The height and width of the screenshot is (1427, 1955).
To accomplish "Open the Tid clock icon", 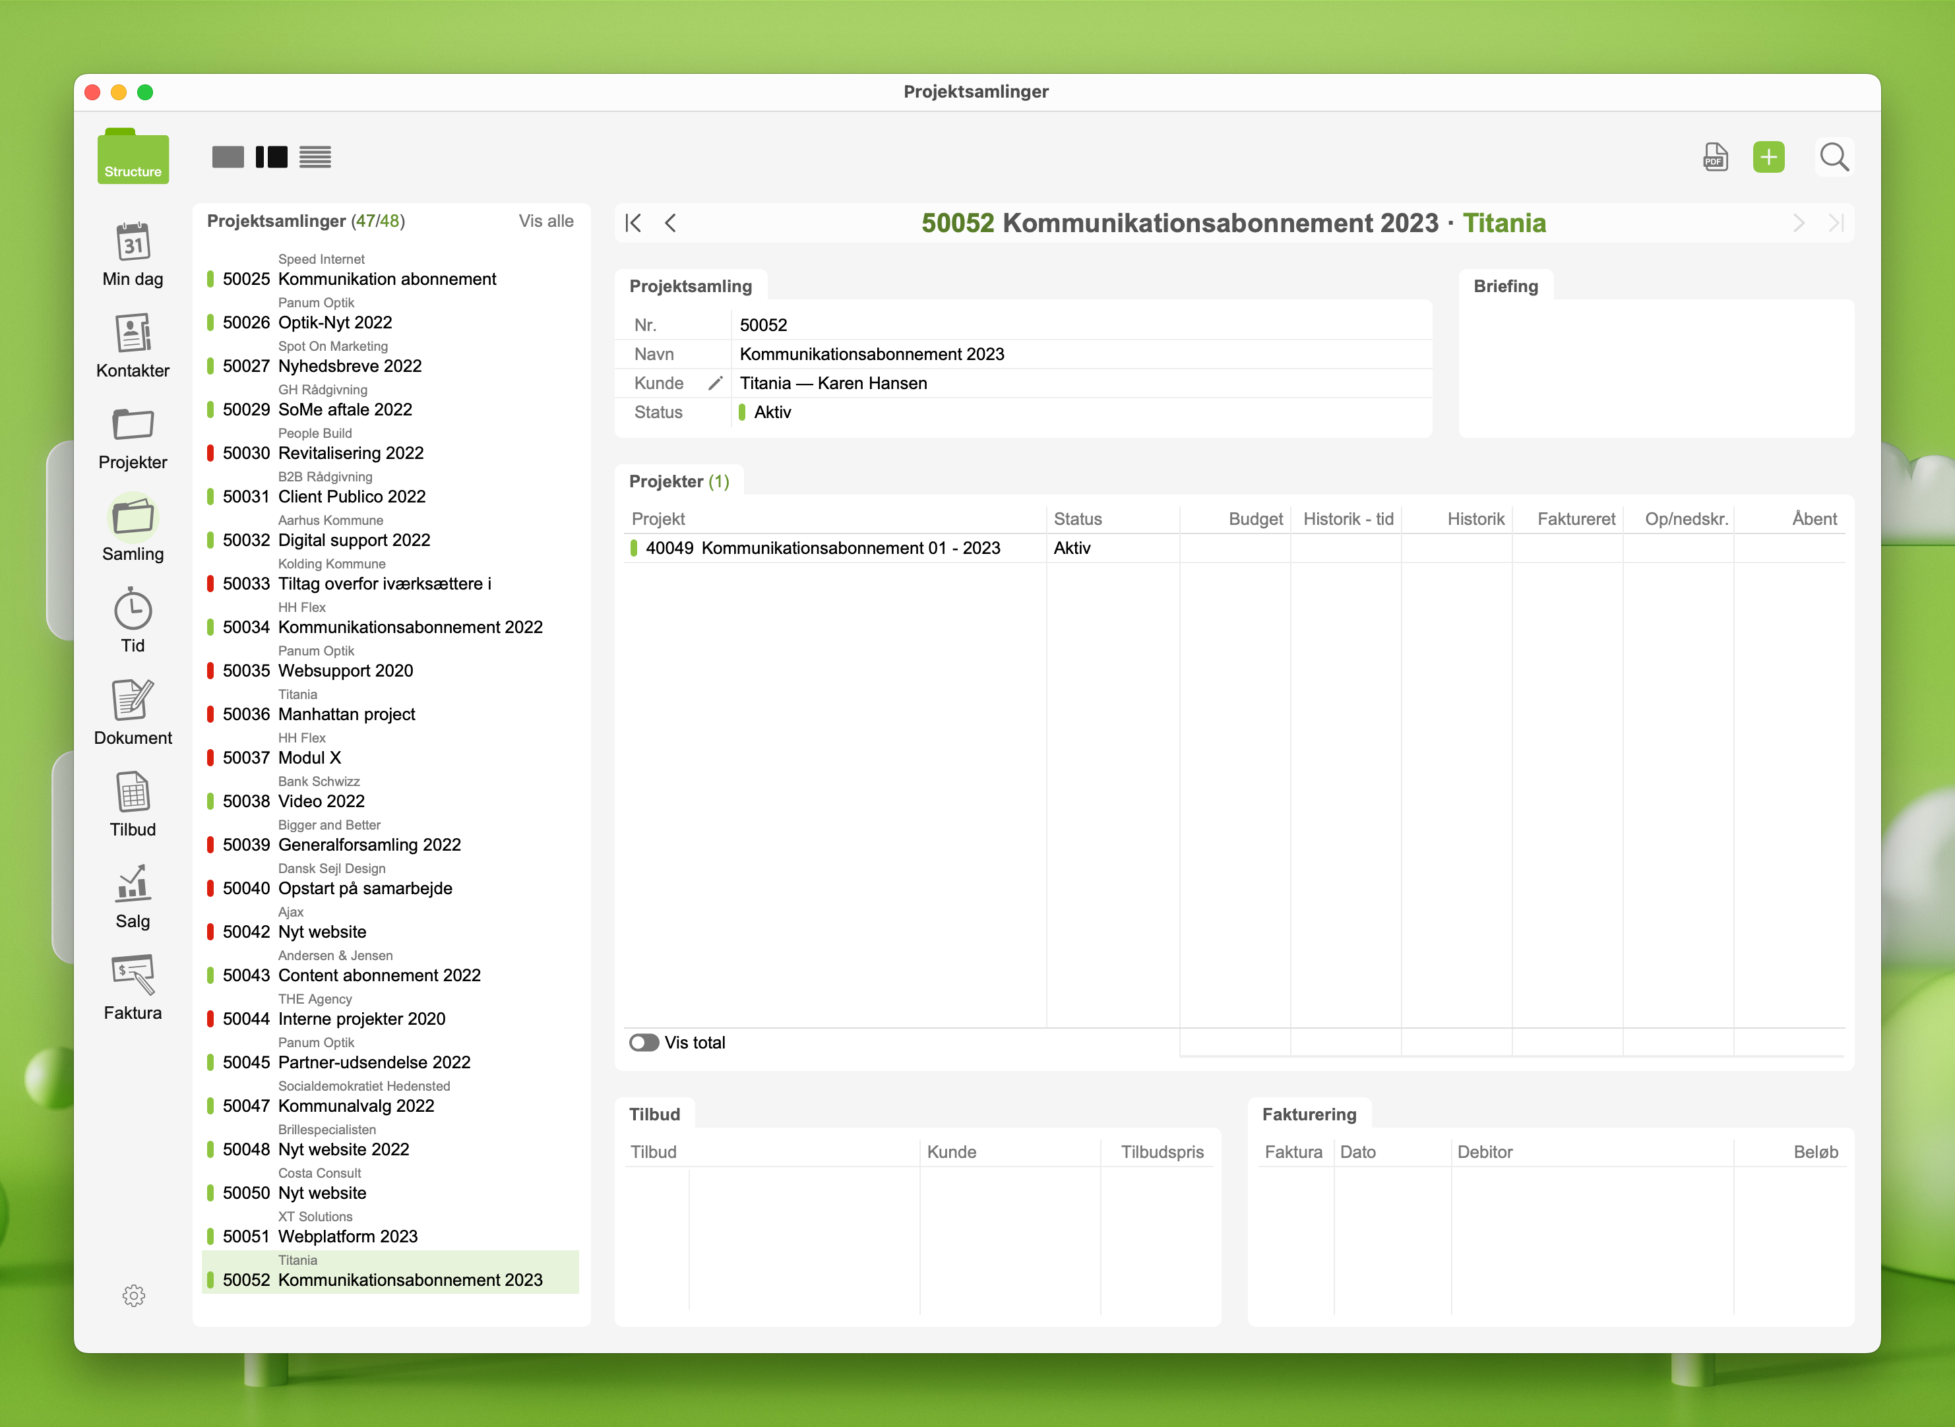I will click(133, 610).
